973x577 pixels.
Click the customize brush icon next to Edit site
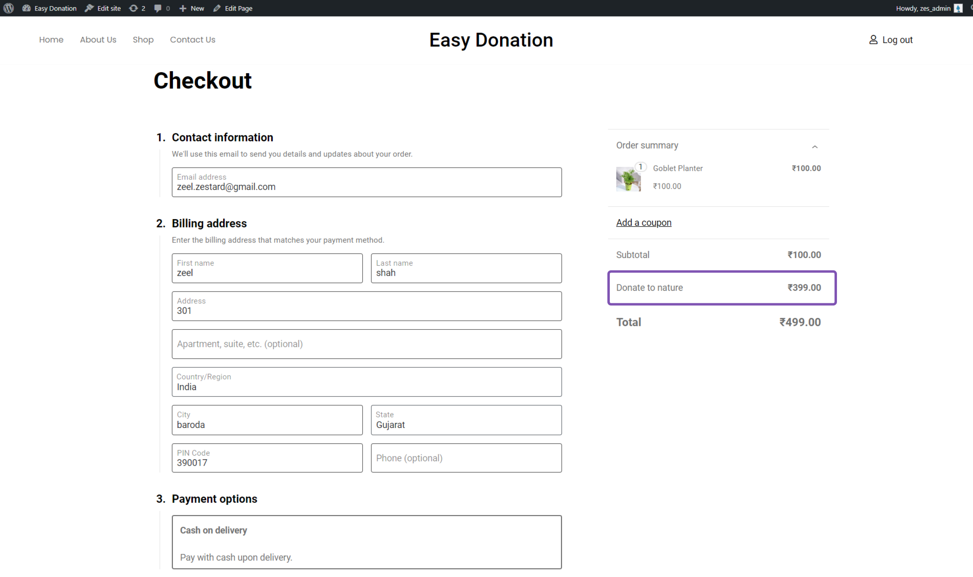(89, 8)
